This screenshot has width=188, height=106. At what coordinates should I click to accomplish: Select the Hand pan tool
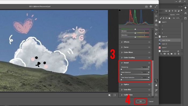point(156,85)
